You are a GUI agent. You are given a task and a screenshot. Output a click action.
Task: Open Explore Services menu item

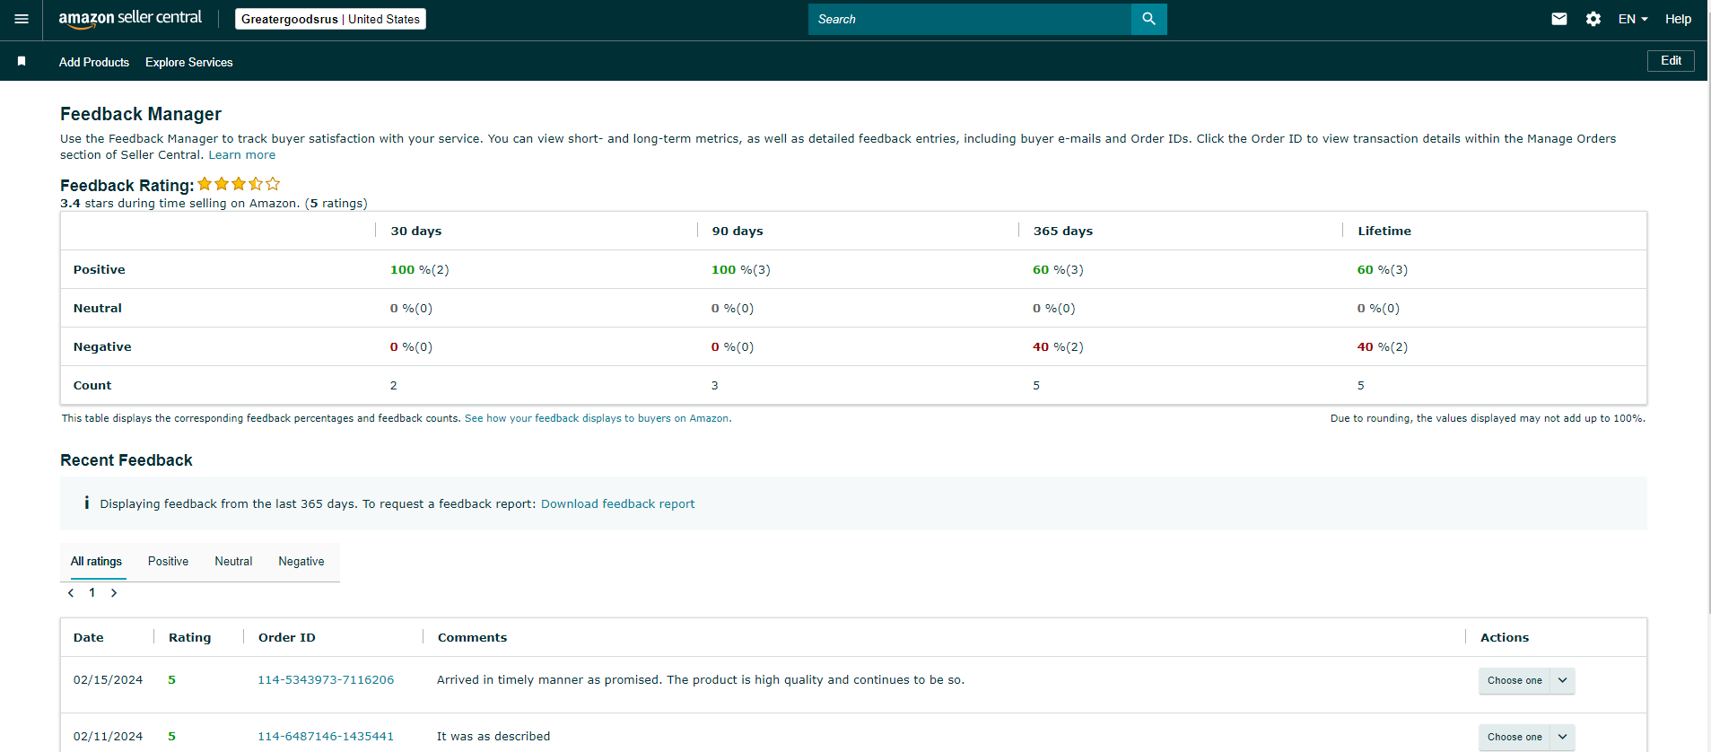click(188, 62)
